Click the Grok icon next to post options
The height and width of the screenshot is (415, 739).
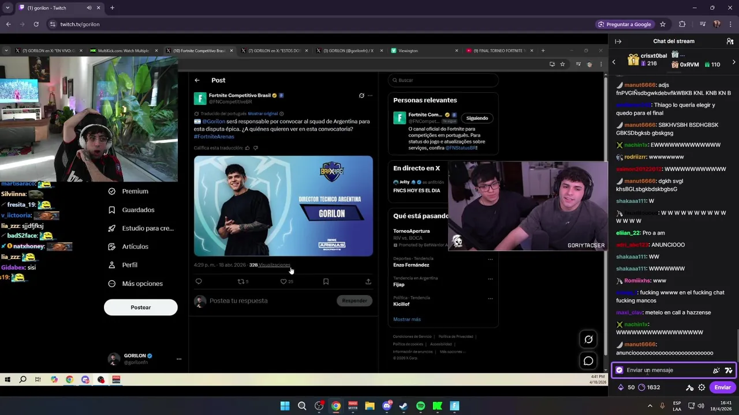(x=361, y=96)
